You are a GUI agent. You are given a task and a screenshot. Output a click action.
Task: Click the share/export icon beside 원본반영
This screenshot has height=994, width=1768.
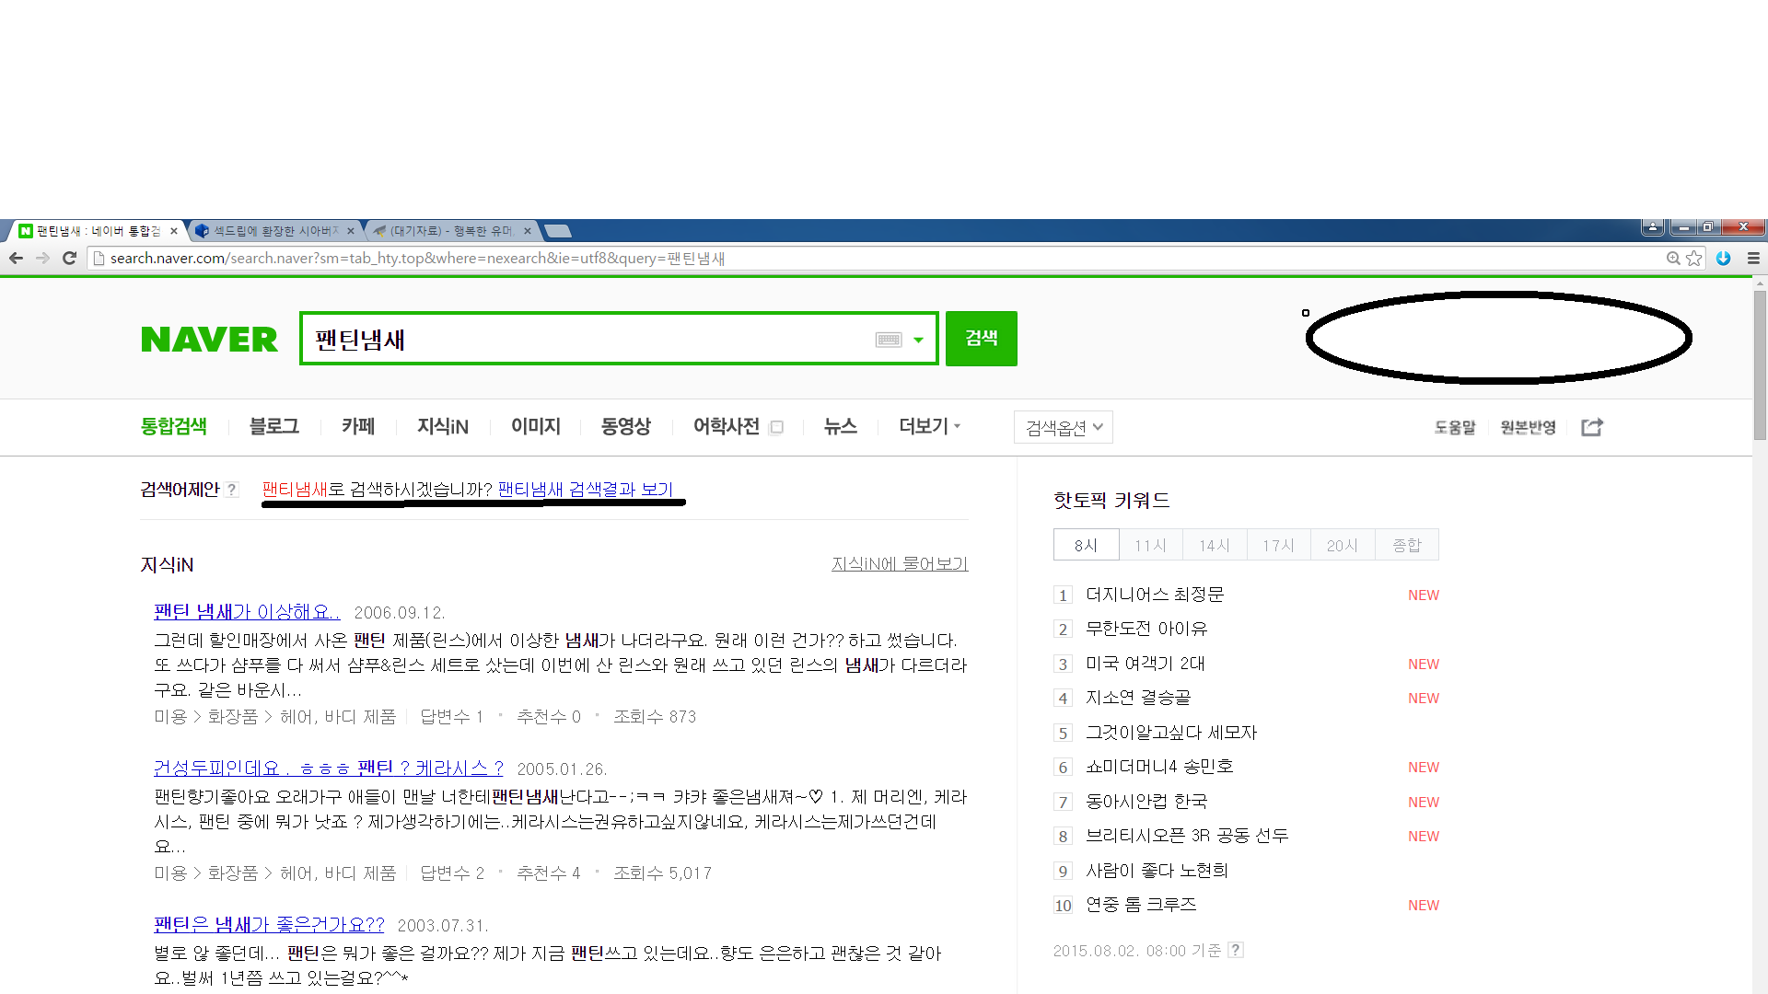click(1592, 427)
